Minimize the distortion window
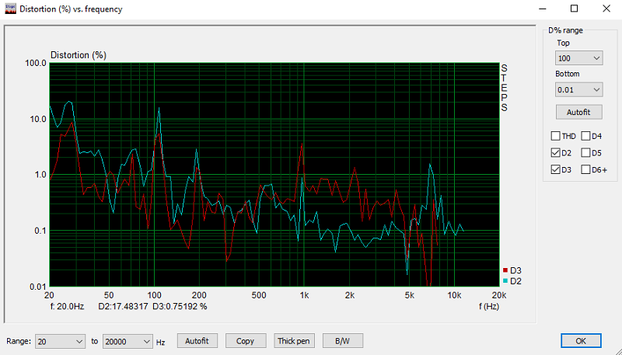 pos(543,9)
